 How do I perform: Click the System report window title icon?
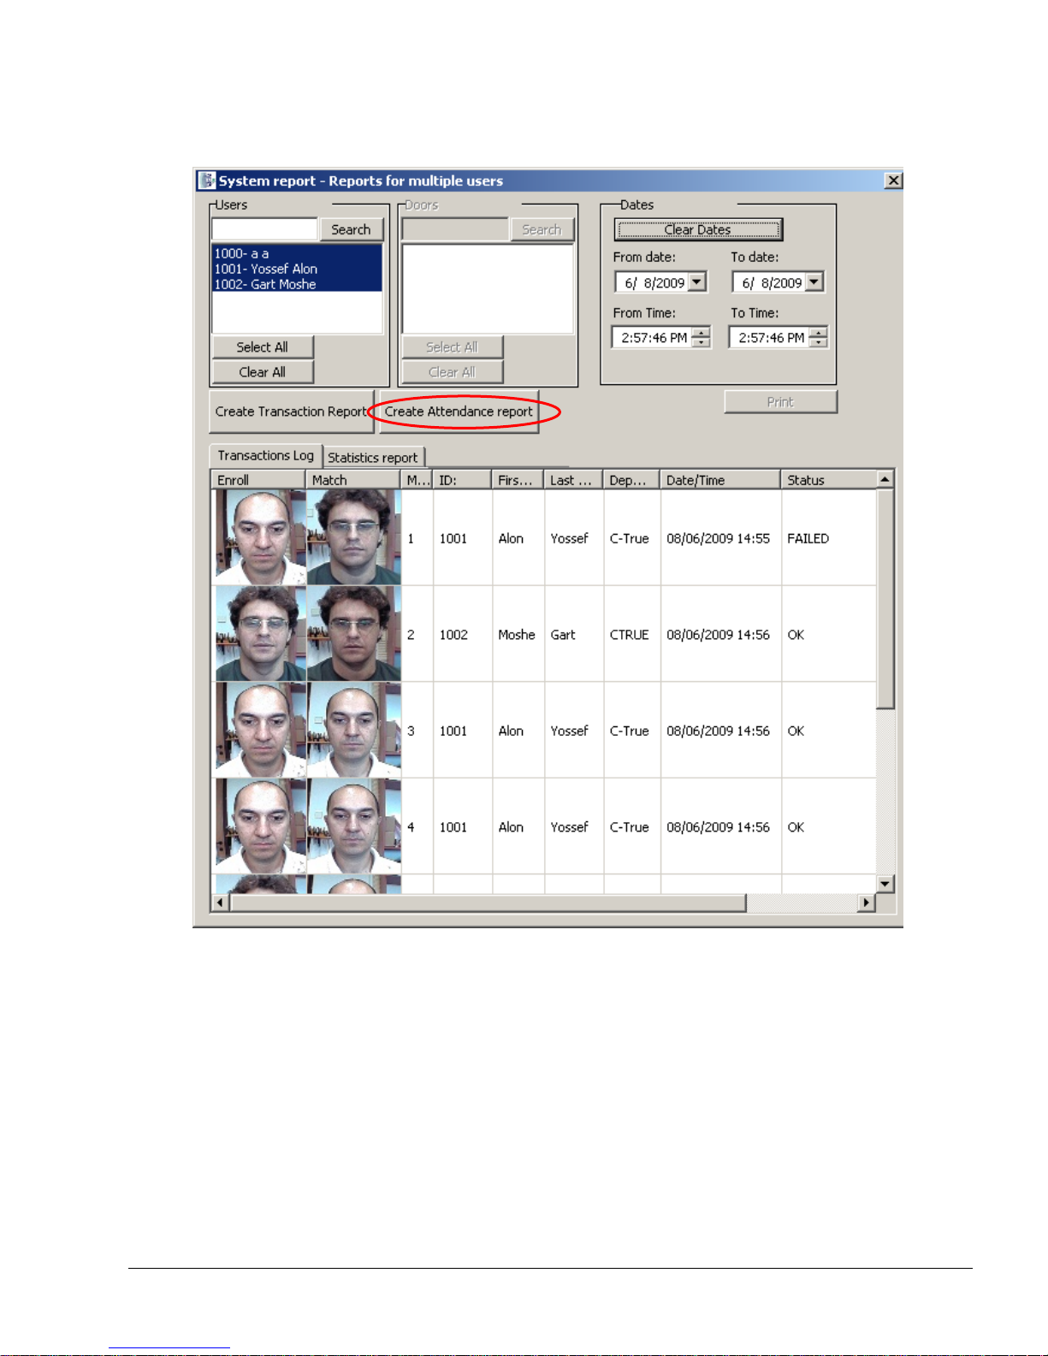point(207,181)
